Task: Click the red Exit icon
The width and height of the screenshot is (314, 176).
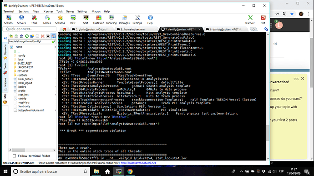Action: 263,20
